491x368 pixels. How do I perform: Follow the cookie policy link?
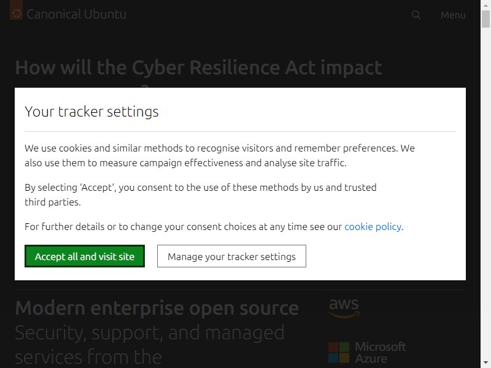(x=373, y=226)
